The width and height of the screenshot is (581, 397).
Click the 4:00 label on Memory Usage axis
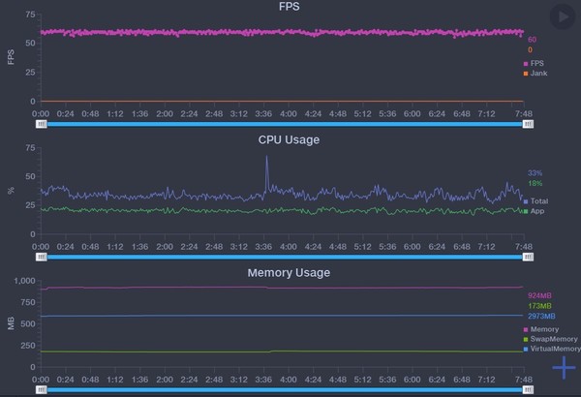tap(289, 380)
